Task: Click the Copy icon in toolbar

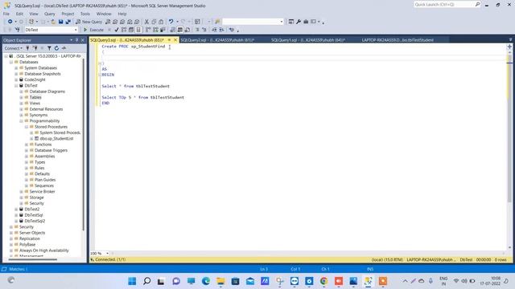Action: pyautogui.click(x=154, y=22)
